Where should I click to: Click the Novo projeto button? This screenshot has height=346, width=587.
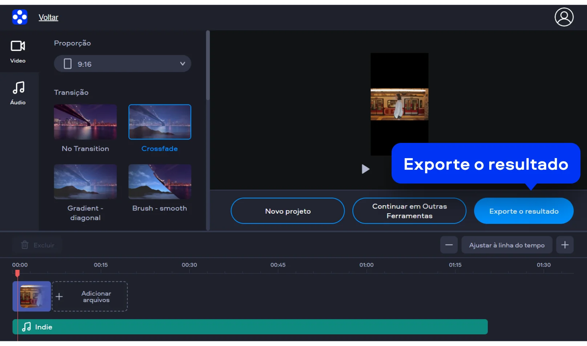287,211
